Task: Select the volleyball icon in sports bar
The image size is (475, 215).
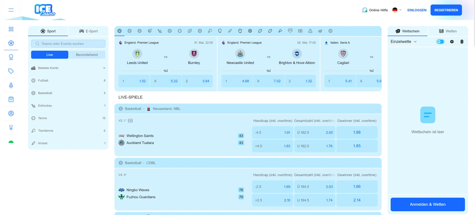Action: coord(170,31)
